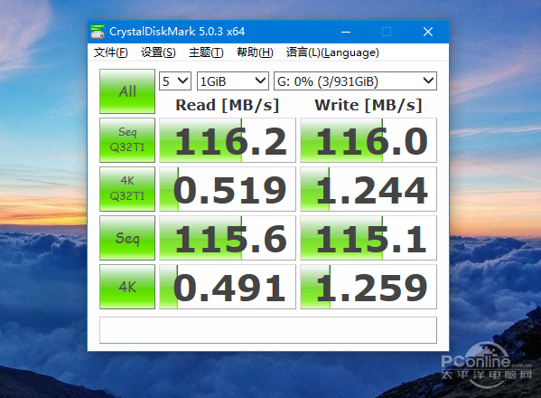Click the Seq Q32T1 write result 116.0
Image resolution: width=541 pixels, height=398 pixels.
(x=368, y=140)
